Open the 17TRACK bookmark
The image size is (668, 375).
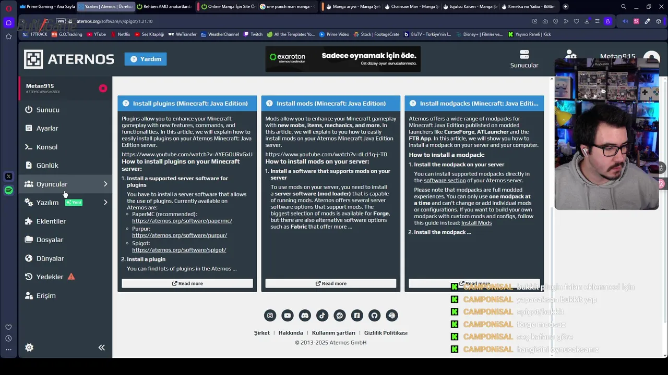pos(35,34)
